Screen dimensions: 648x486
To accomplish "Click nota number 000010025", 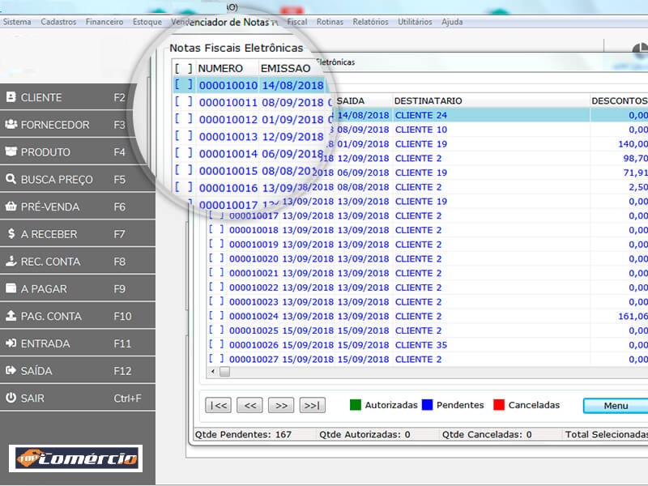I will pos(254,330).
